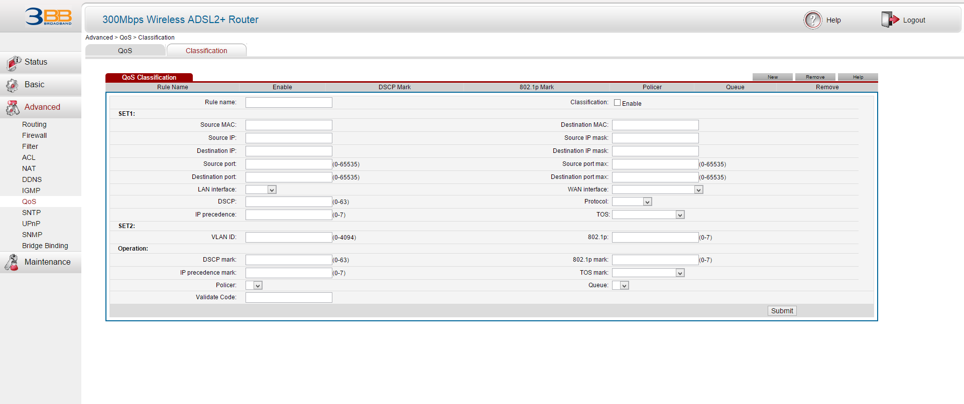Go to NAT settings
The width and height of the screenshot is (964, 404).
[29, 168]
